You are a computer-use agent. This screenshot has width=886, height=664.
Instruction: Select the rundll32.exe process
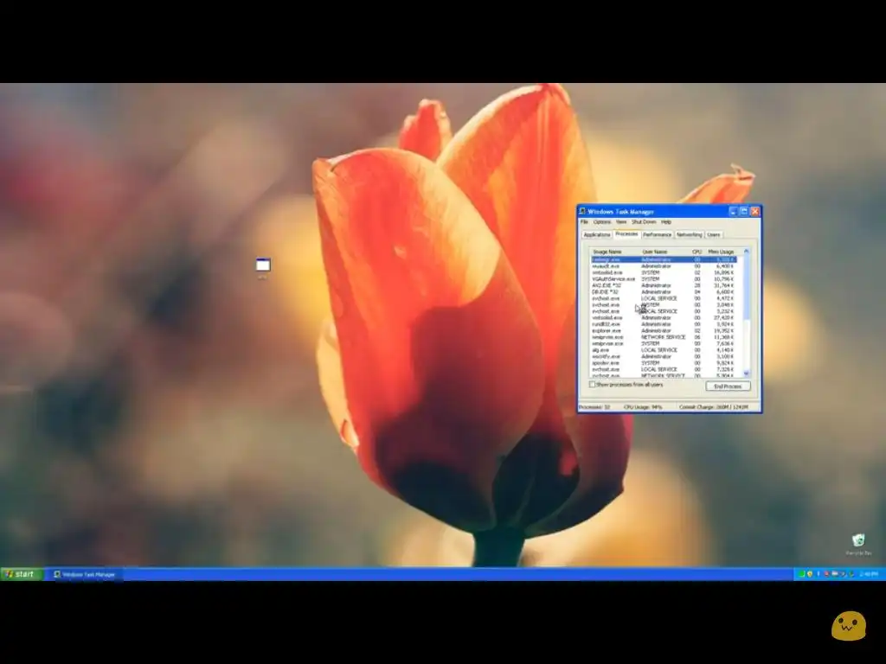tap(664, 325)
